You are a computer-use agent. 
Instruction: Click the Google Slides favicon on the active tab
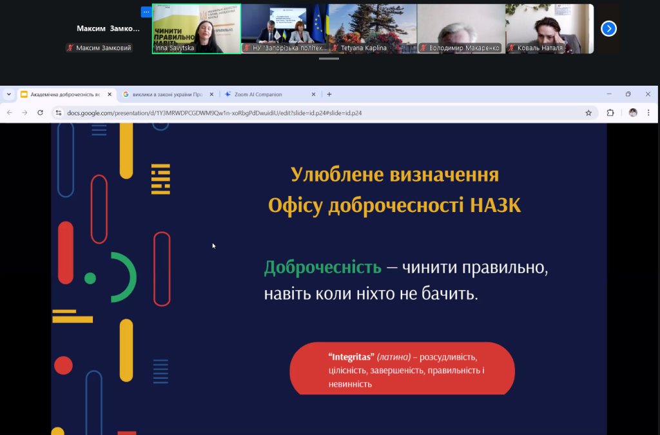23,93
